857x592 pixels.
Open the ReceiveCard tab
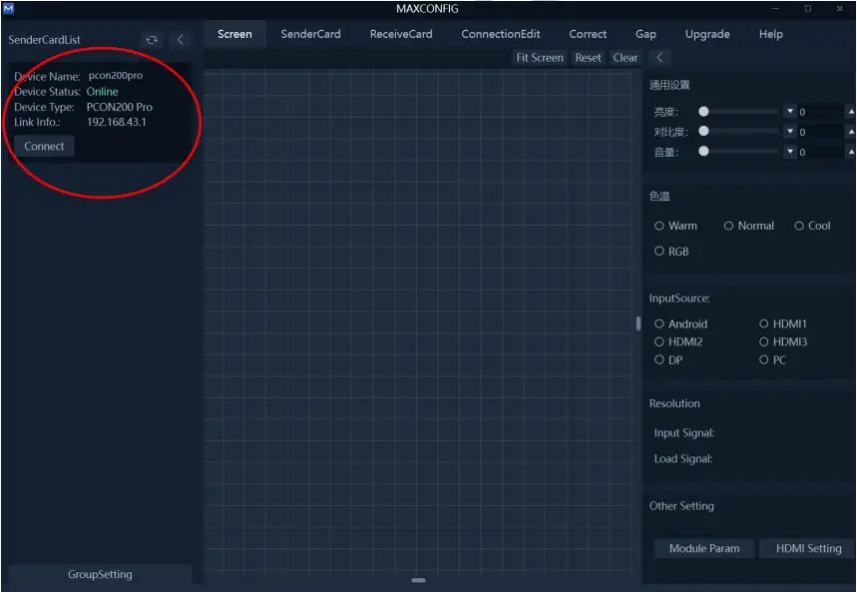[x=401, y=34]
